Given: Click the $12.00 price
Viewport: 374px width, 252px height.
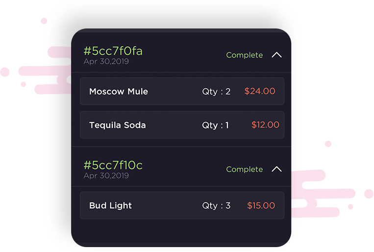Looking at the screenshot, I should pyautogui.click(x=265, y=125).
